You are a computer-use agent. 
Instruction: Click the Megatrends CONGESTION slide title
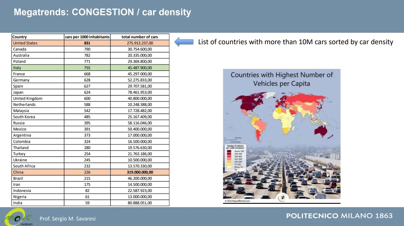(102, 12)
